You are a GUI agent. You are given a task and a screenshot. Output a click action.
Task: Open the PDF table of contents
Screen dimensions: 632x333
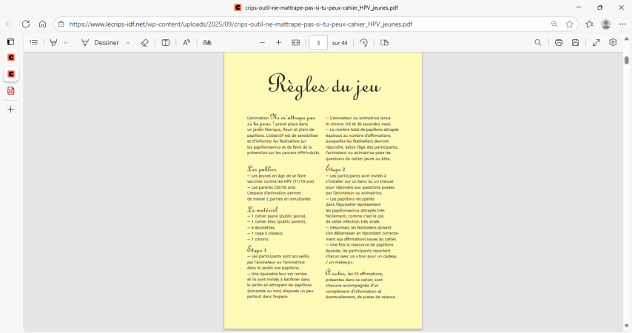33,43
